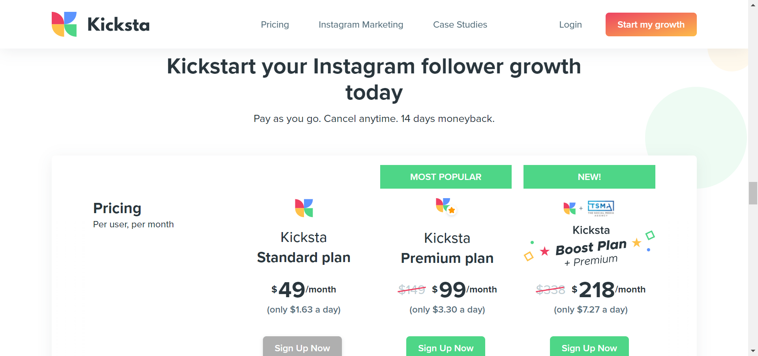Click the Login link
Viewport: 758px width, 356px height.
570,24
